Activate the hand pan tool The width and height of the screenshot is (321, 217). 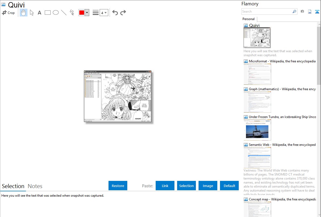click(24, 13)
